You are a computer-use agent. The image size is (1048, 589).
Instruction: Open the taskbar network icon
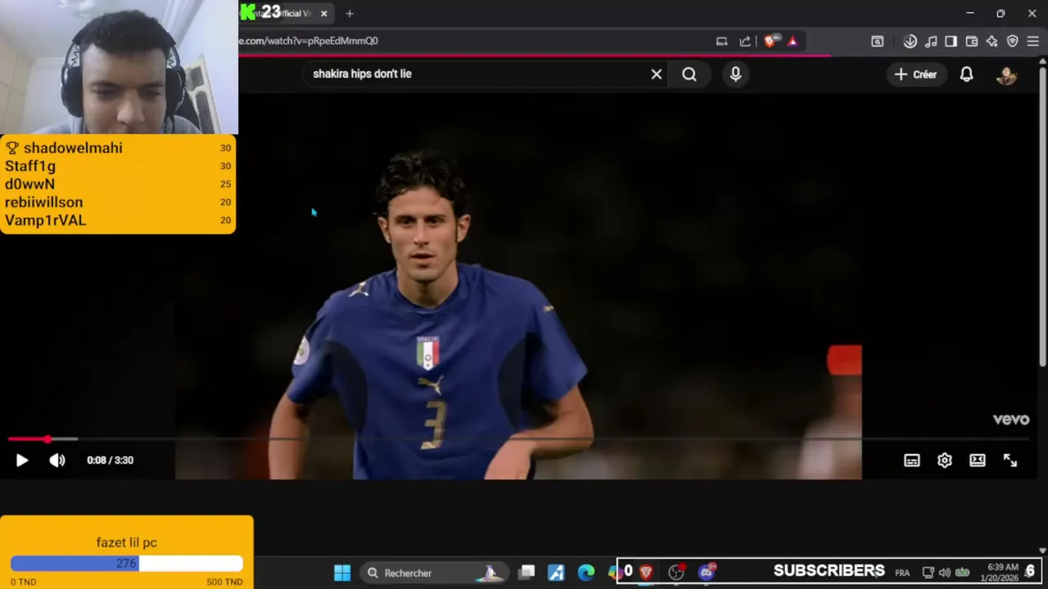[928, 573]
